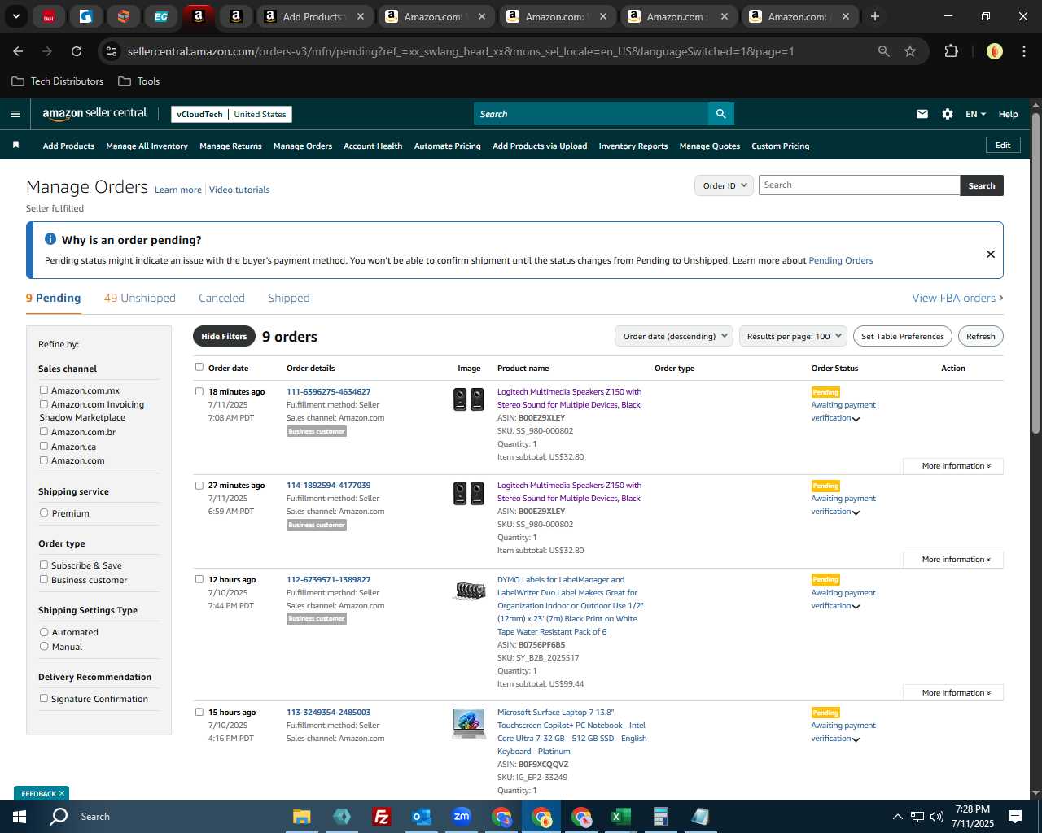Open the Tech Distributors bookmark folder
1042x833 pixels.
[x=58, y=81]
